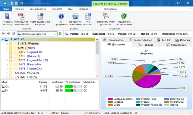Viewport: 193px width, 115px height.
Task: Sort drives by Свободно column header
Action: click(x=57, y=82)
